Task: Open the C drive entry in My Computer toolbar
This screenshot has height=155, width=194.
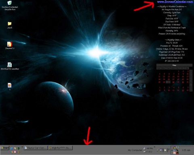Action: [x=148, y=152]
